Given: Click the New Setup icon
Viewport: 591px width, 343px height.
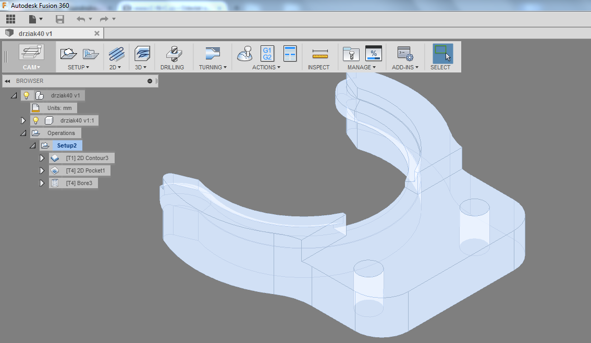Looking at the screenshot, I should coord(69,53).
